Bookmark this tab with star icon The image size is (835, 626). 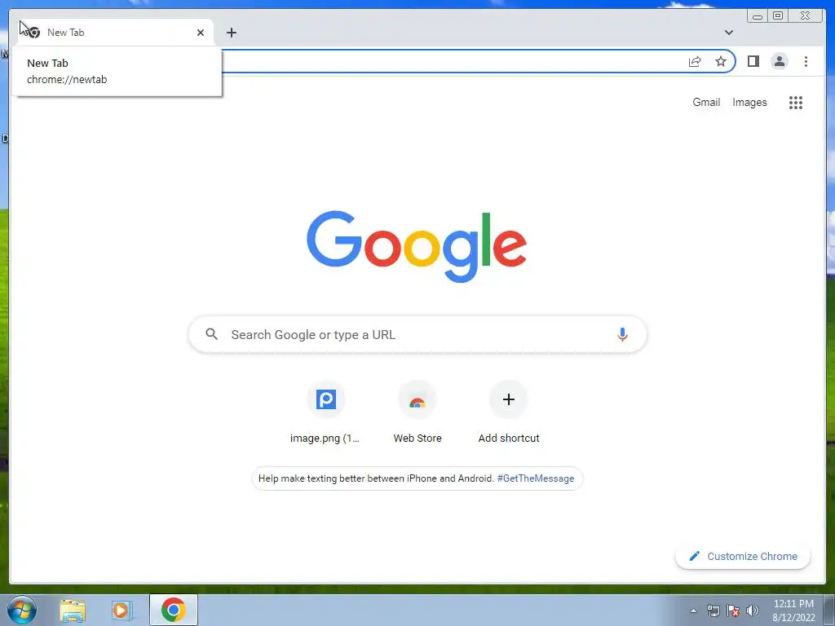[721, 61]
